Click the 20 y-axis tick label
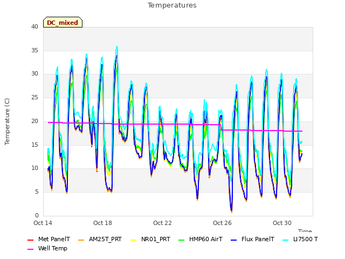Screen dimensions: 345x259 click(34, 121)
